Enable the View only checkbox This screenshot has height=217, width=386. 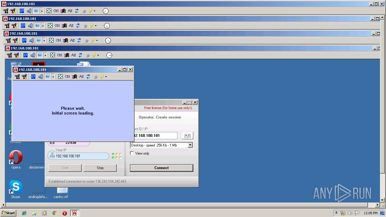coord(132,153)
